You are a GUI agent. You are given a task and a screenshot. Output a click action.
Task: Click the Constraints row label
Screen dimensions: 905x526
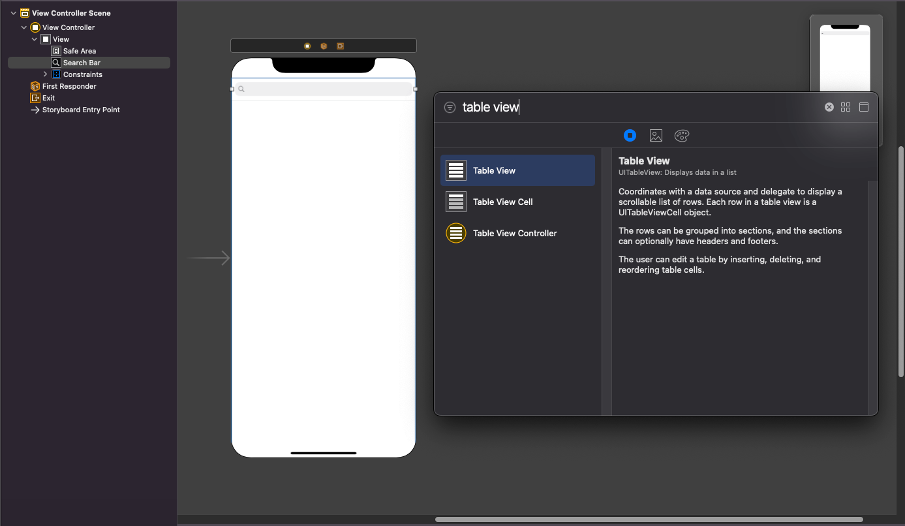[x=83, y=74]
